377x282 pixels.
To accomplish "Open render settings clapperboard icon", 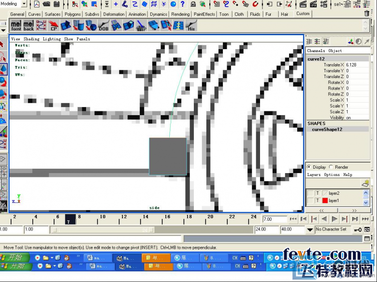I will pos(324,4).
